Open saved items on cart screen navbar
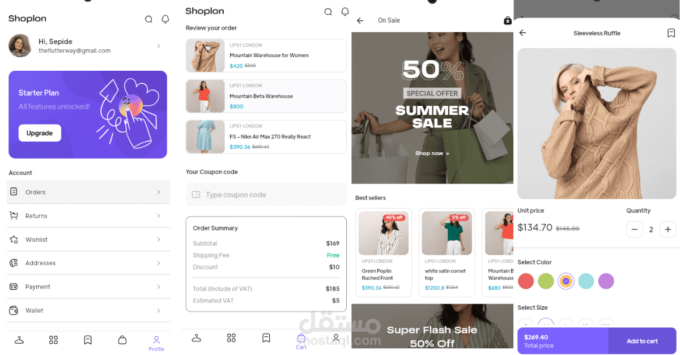The image size is (680, 355). coord(266,338)
